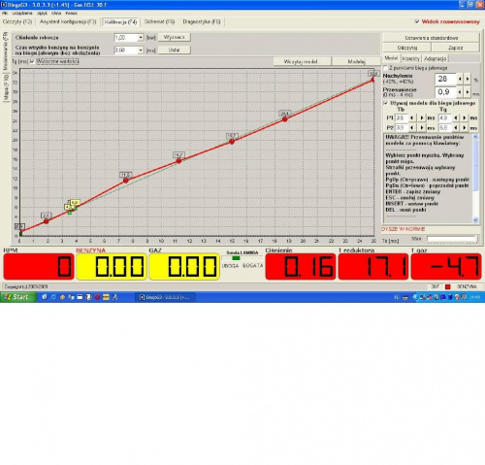Open the Korekty tab

click(x=411, y=58)
